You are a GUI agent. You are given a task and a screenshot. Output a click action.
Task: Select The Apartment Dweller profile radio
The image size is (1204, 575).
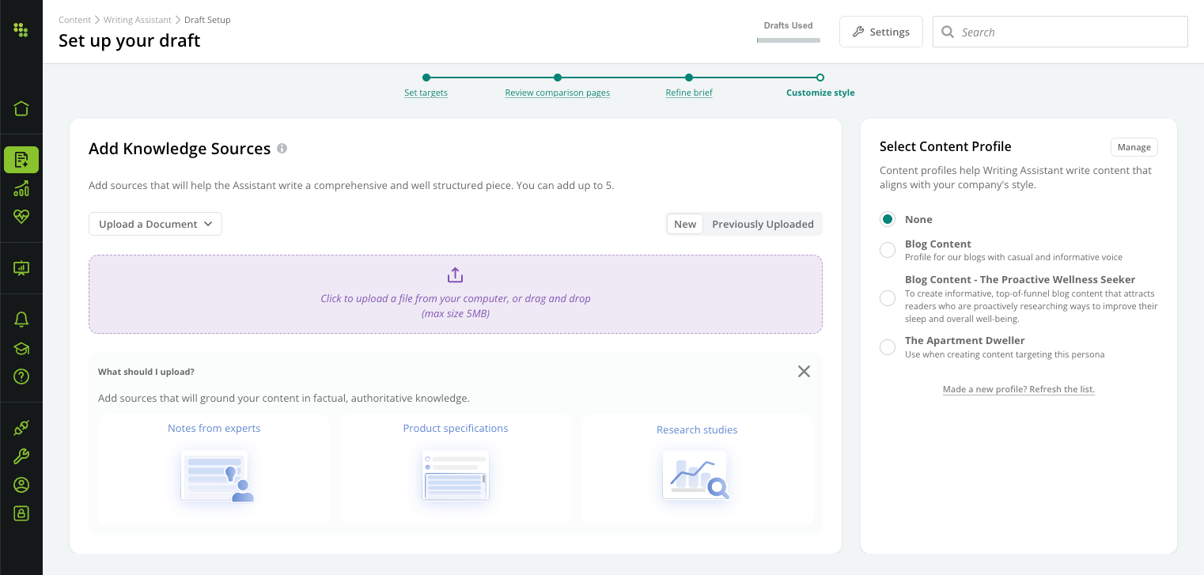click(888, 346)
